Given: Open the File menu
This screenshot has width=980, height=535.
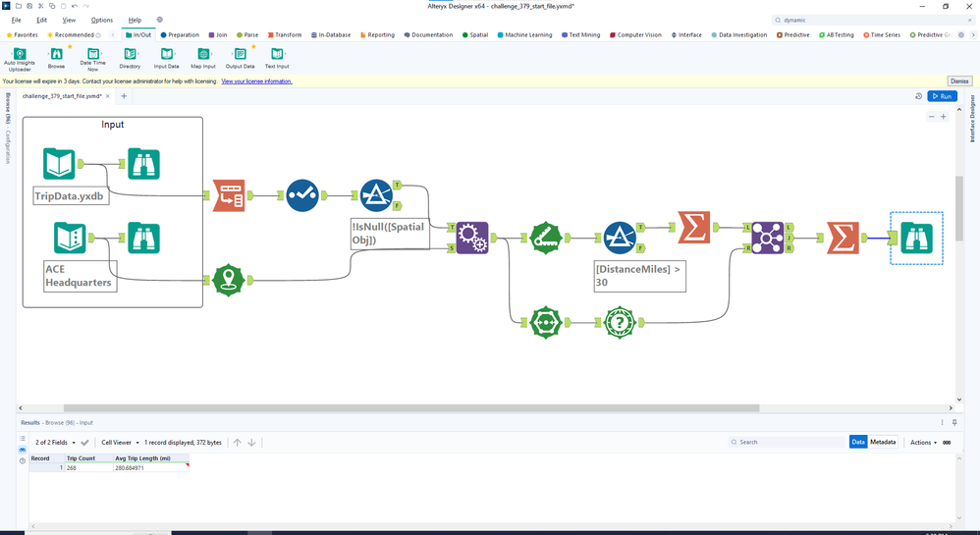Looking at the screenshot, I should point(17,20).
